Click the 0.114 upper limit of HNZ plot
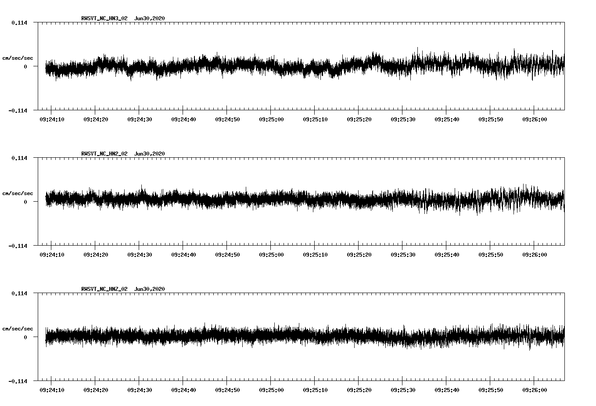Viewport: 596px width, 406px height. click(x=19, y=293)
